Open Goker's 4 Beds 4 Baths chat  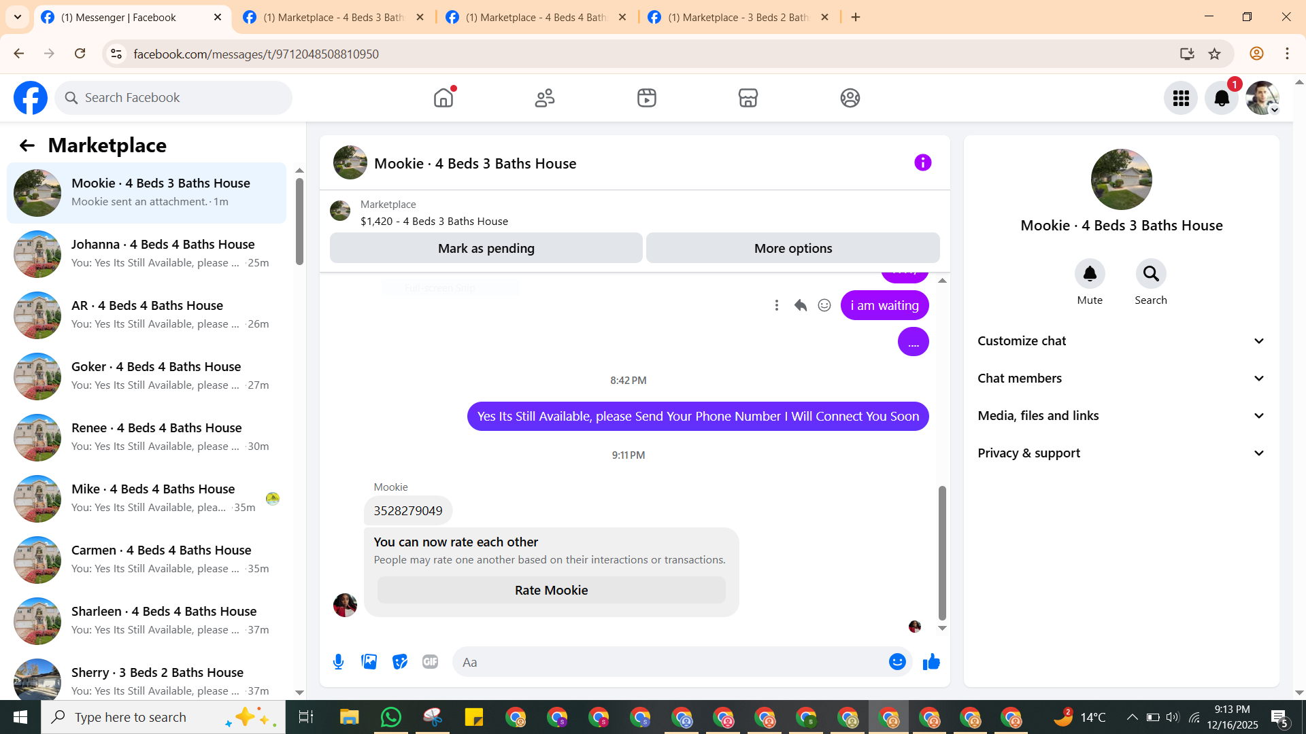146,377
